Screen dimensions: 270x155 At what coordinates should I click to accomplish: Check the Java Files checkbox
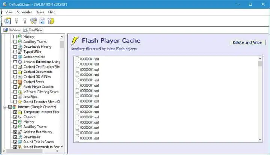[15, 97]
